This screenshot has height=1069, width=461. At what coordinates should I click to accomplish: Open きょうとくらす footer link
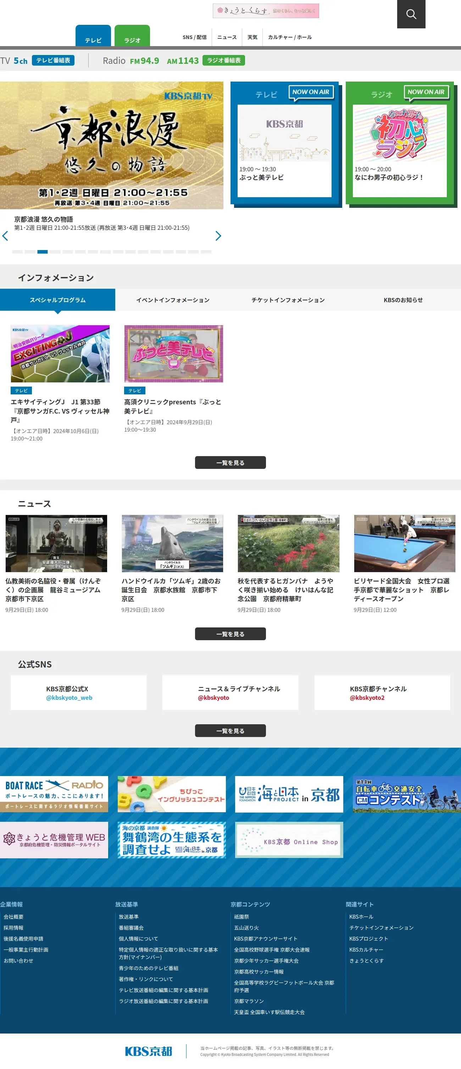pyautogui.click(x=366, y=961)
